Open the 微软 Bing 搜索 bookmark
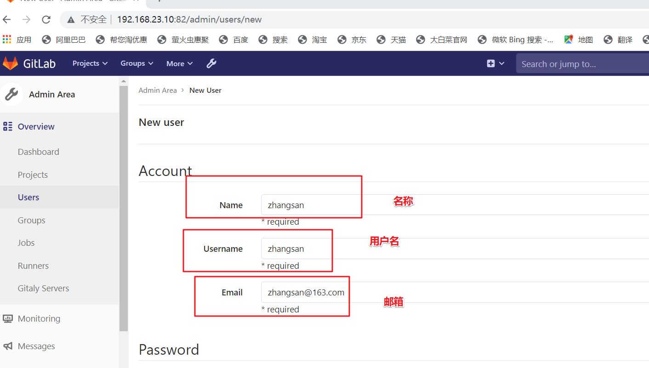The width and height of the screenshot is (649, 368). (x=516, y=40)
